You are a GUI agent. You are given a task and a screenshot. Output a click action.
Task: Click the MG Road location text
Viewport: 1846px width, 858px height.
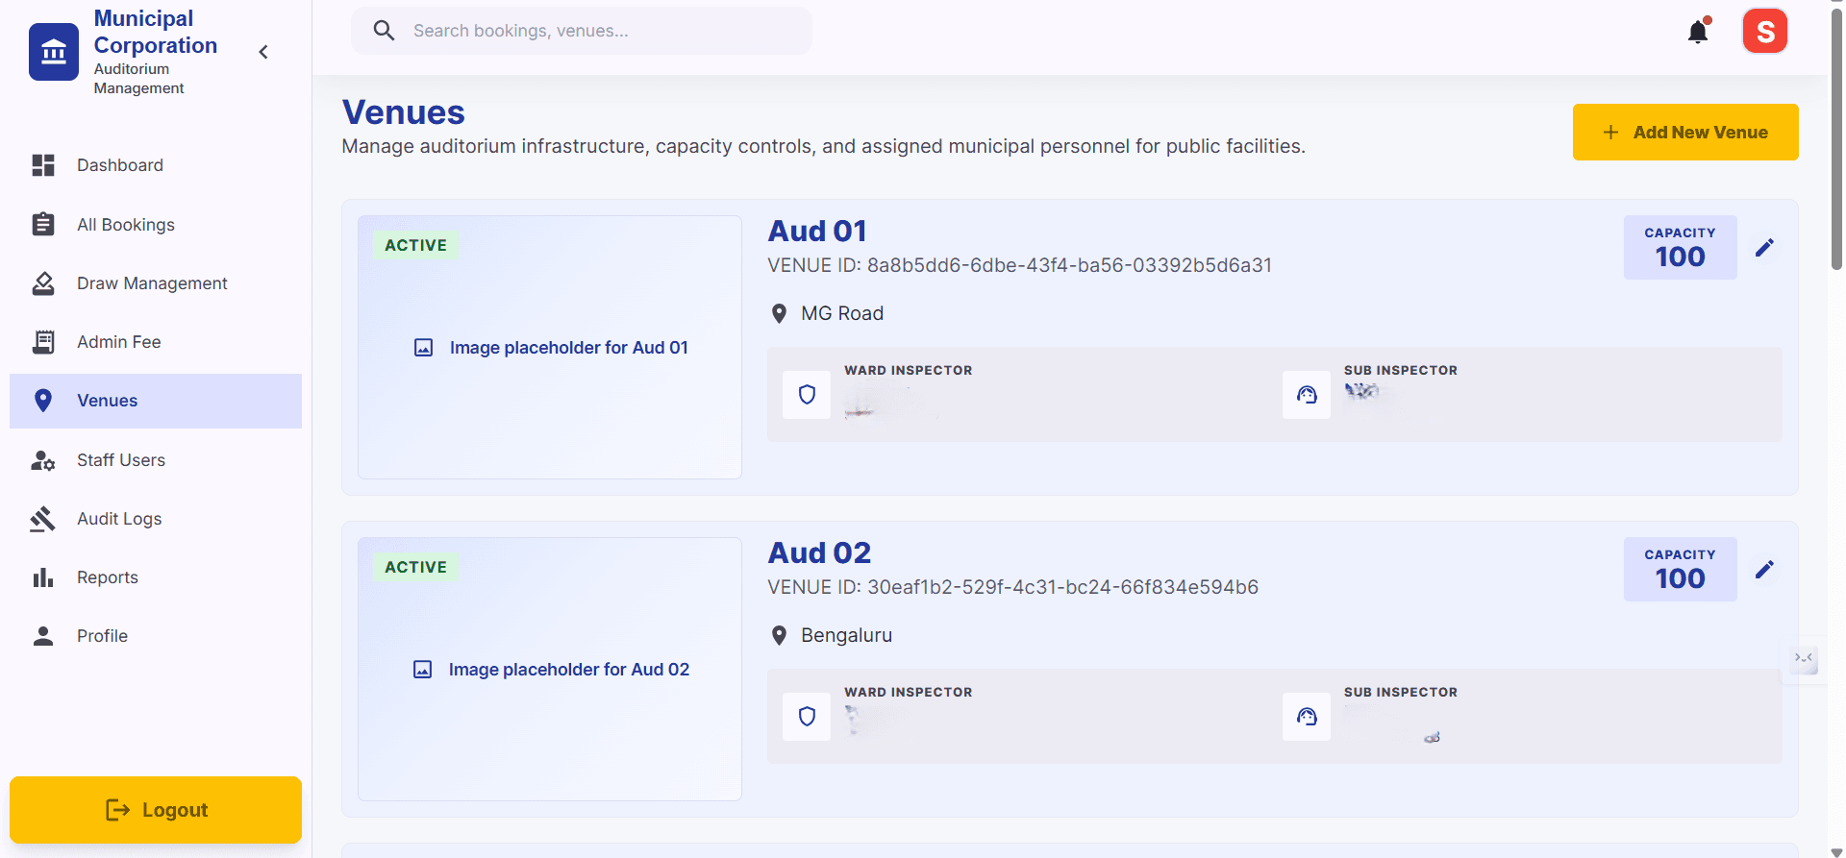[842, 313]
